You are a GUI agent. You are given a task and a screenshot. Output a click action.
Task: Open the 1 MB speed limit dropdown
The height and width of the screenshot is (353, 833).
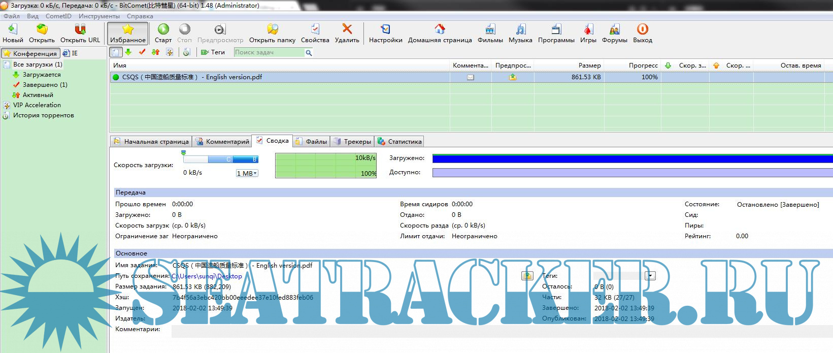pos(247,173)
